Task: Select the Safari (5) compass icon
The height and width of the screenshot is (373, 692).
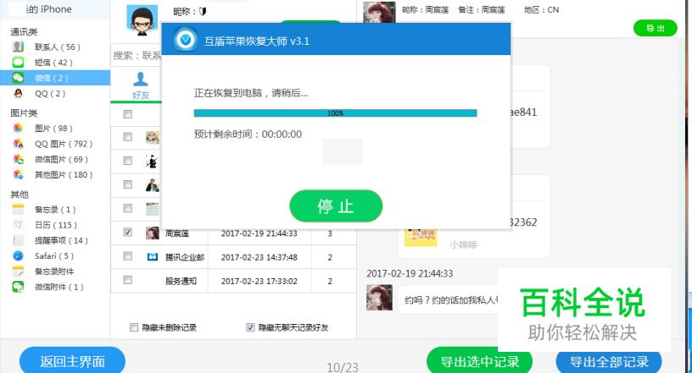Action: pyautogui.click(x=18, y=255)
